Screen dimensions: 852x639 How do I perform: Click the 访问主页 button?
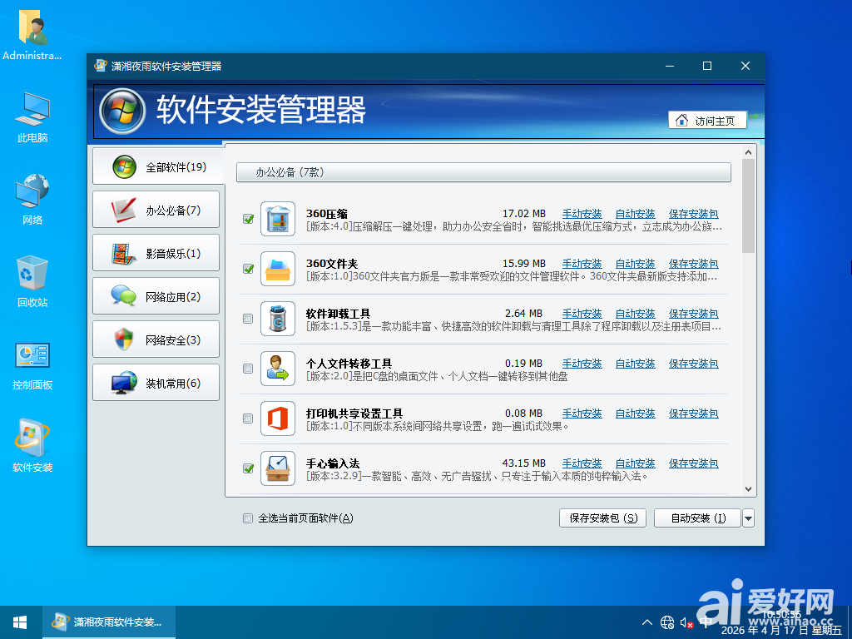click(x=707, y=120)
